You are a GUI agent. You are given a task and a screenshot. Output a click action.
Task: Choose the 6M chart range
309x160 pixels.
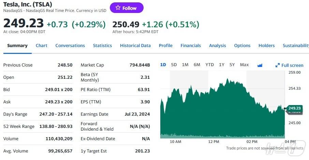tap(197, 65)
